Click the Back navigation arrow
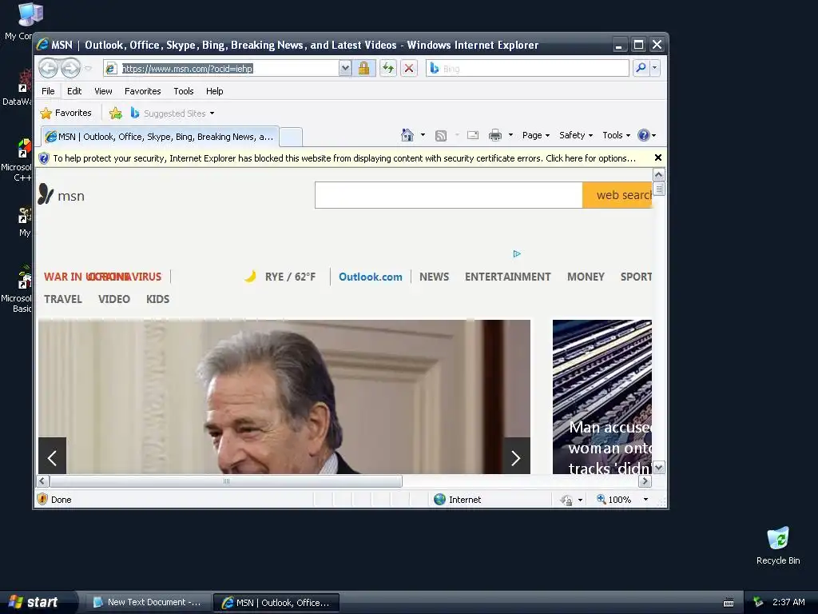 [48, 68]
